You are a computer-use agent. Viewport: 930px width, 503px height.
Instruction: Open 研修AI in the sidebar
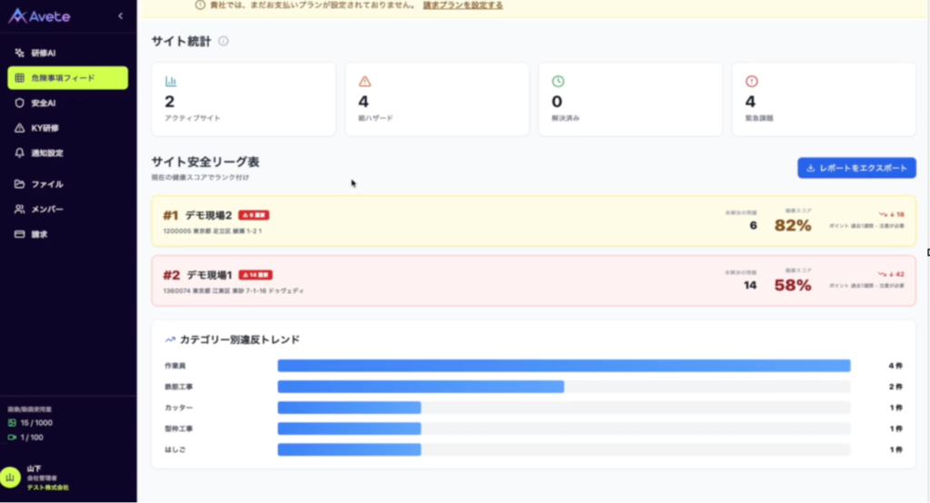[x=44, y=54]
